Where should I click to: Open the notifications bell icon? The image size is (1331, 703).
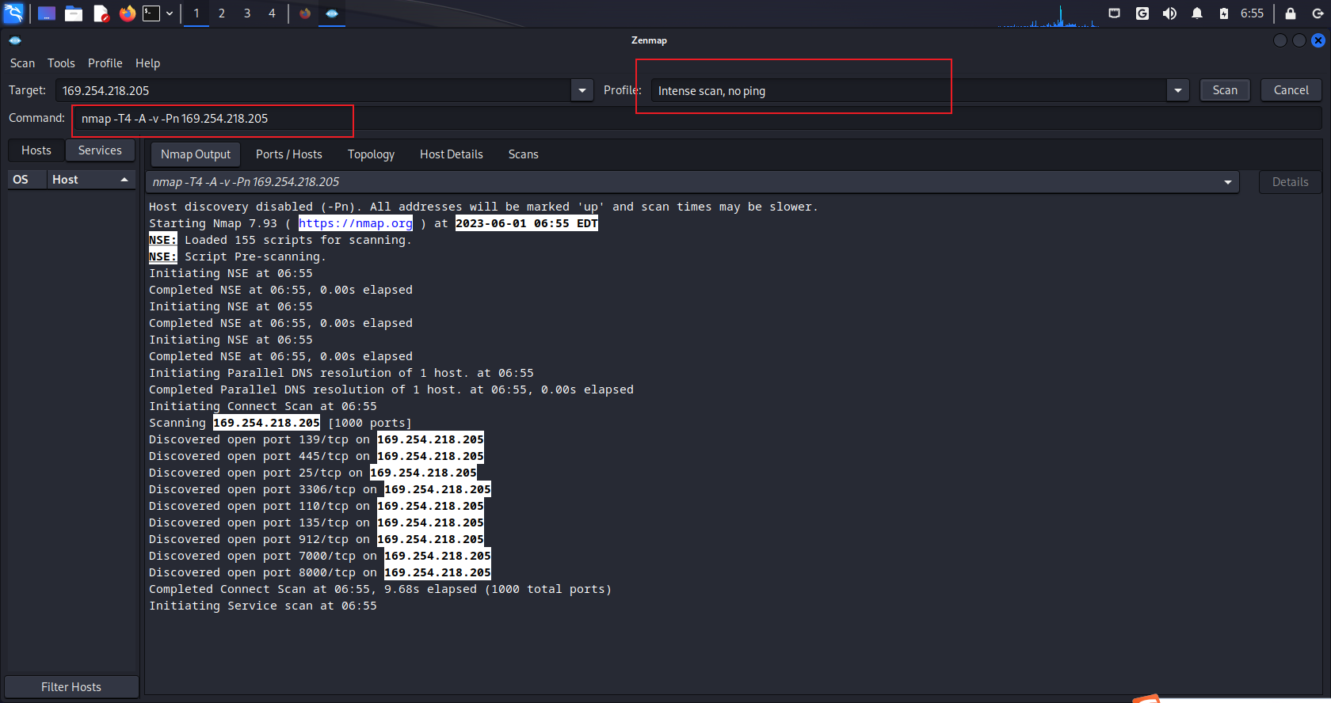point(1197,13)
